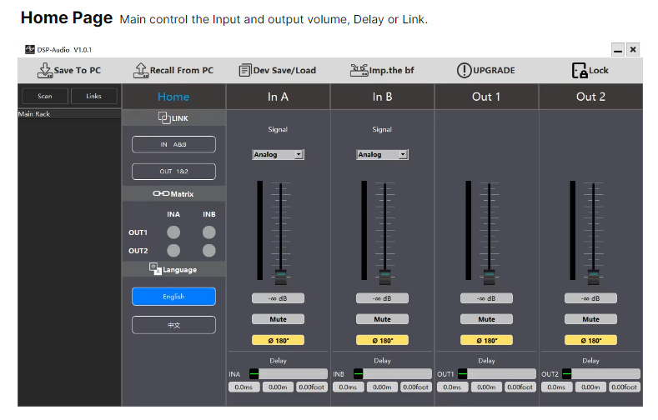Toggle matrix routing OUT2 from INB
The image size is (658, 420).
point(209,251)
